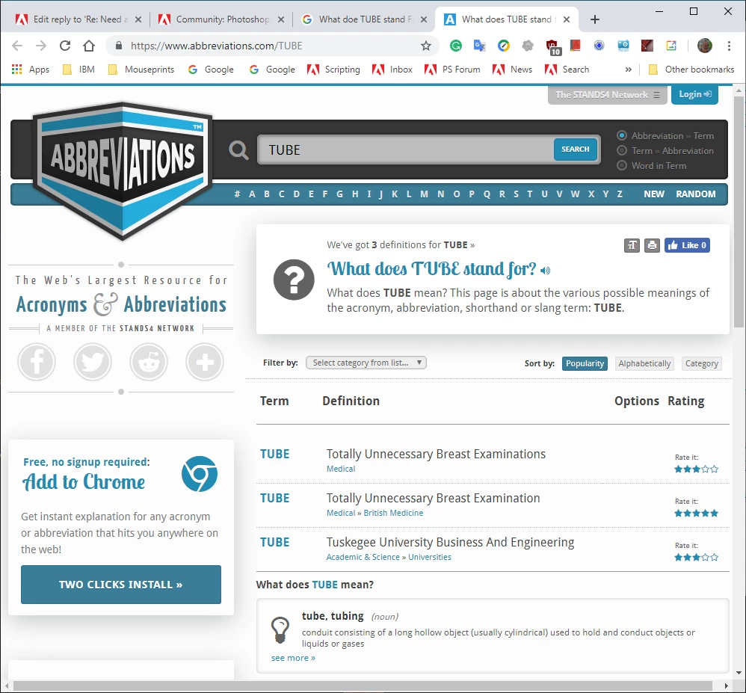Sort results by Popularity
Viewport: 746px width, 693px height.
(585, 363)
